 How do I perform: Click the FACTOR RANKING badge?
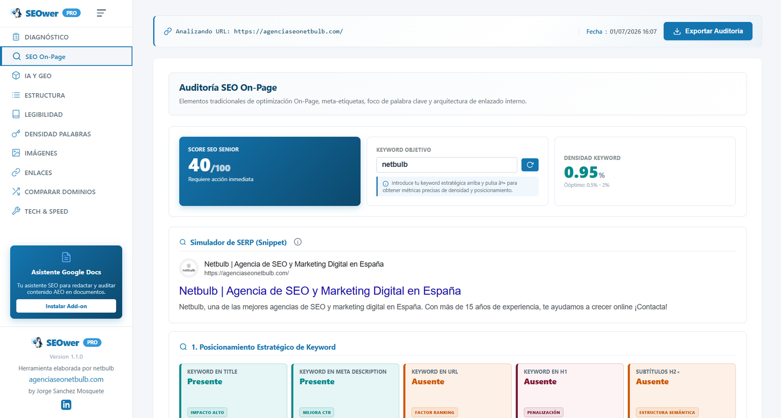point(434,412)
